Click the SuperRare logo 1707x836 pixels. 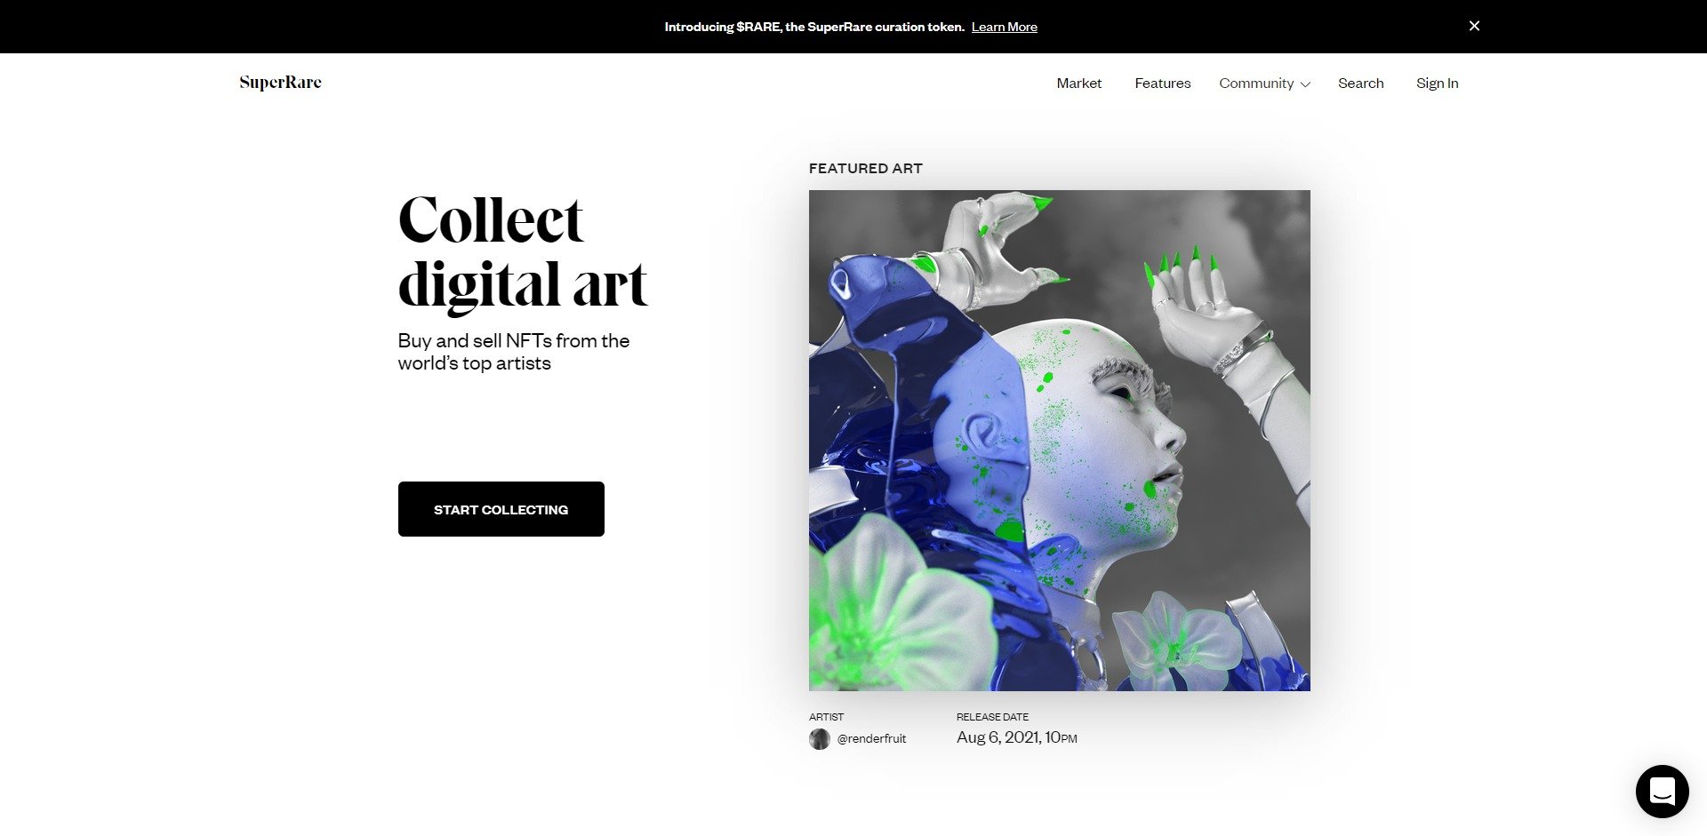[x=280, y=83]
